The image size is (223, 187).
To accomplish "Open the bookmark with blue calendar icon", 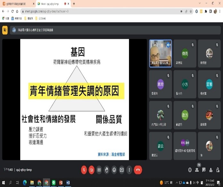I will 16,18.
